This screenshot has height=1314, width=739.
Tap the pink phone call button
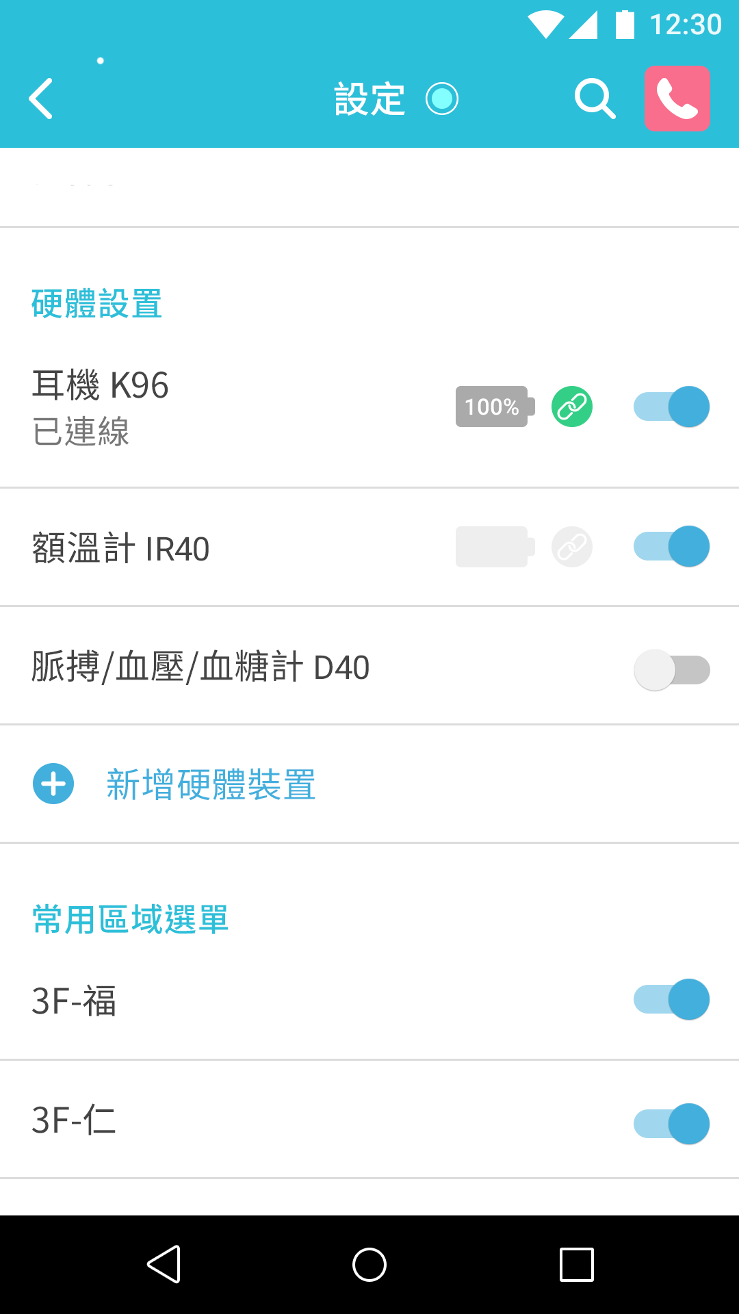point(677,99)
